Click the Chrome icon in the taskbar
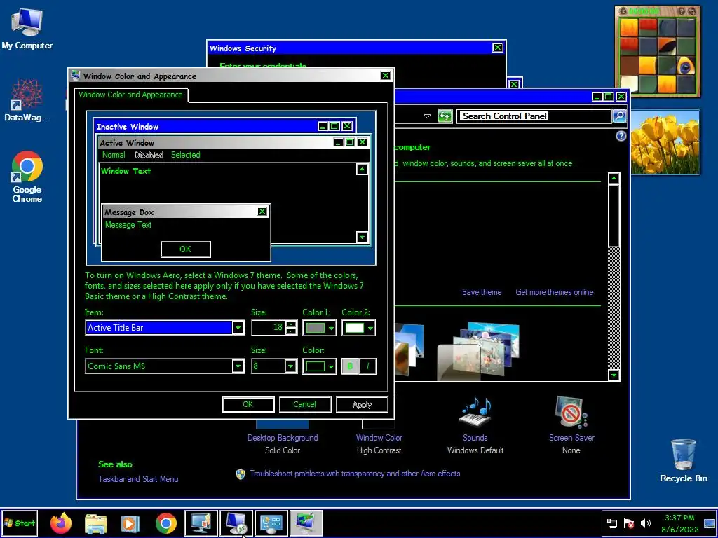Image resolution: width=718 pixels, height=538 pixels. (x=165, y=523)
